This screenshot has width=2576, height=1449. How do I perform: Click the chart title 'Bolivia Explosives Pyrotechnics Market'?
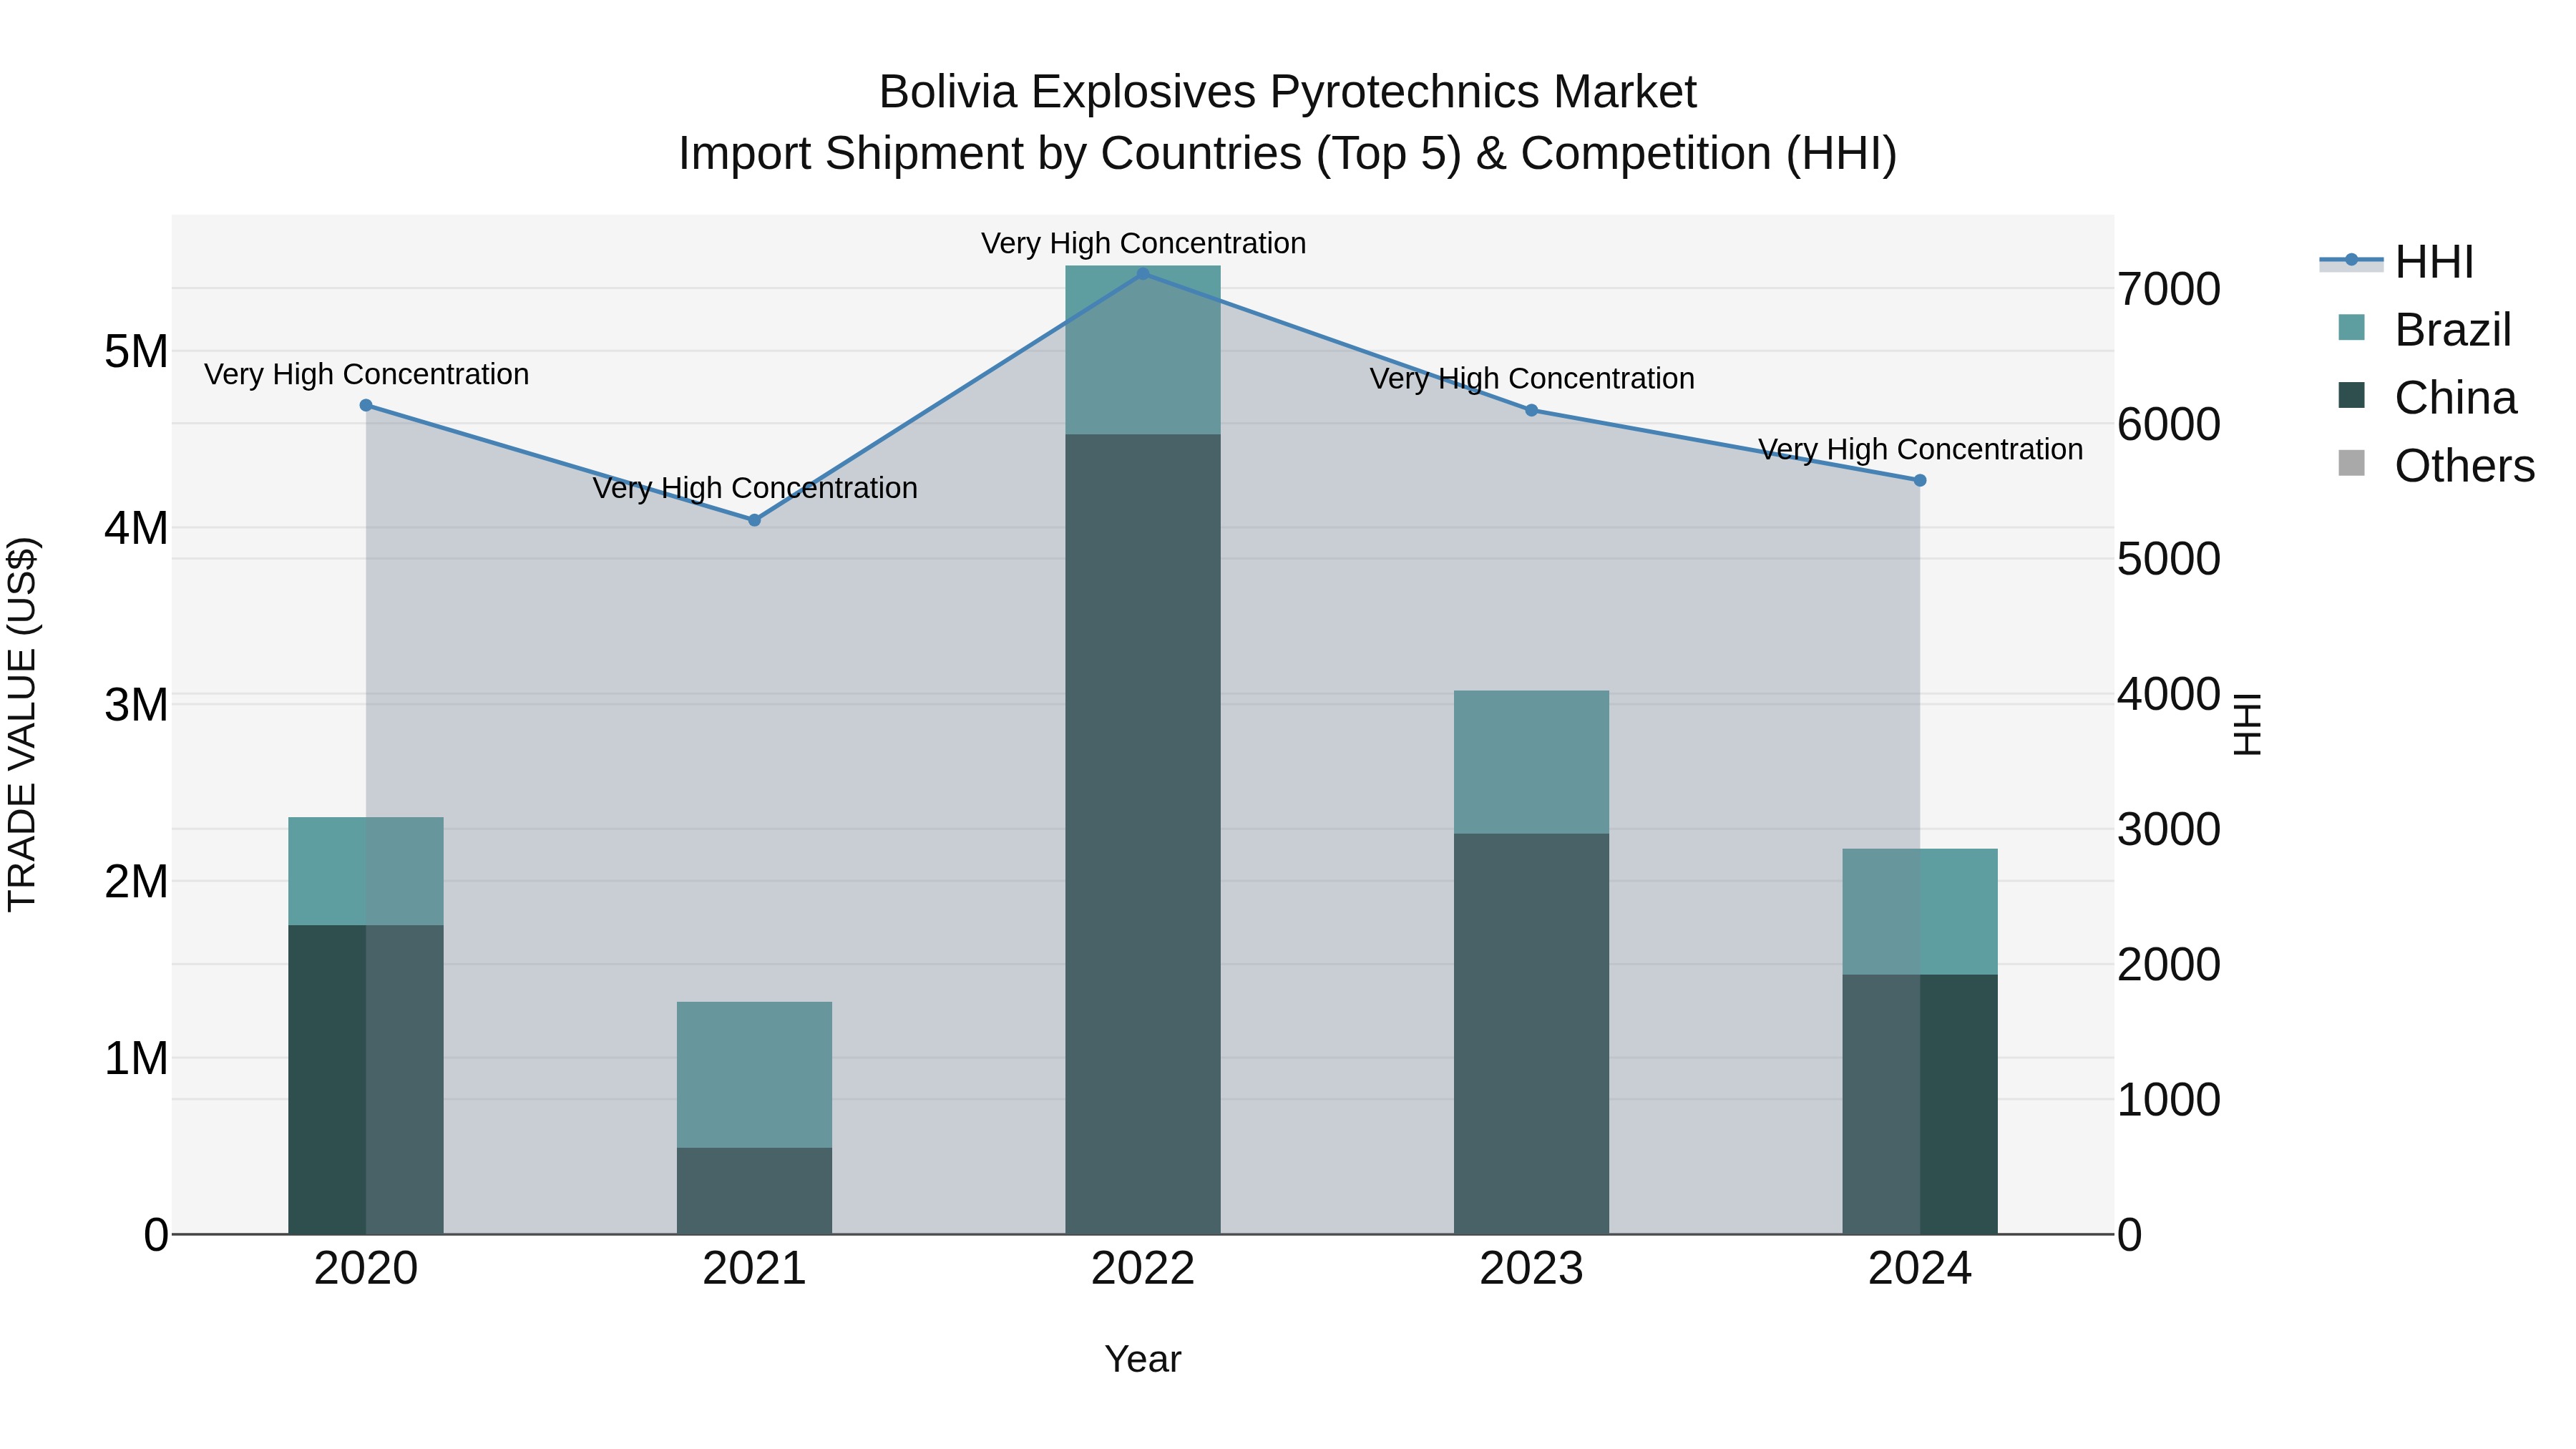tap(1287, 93)
